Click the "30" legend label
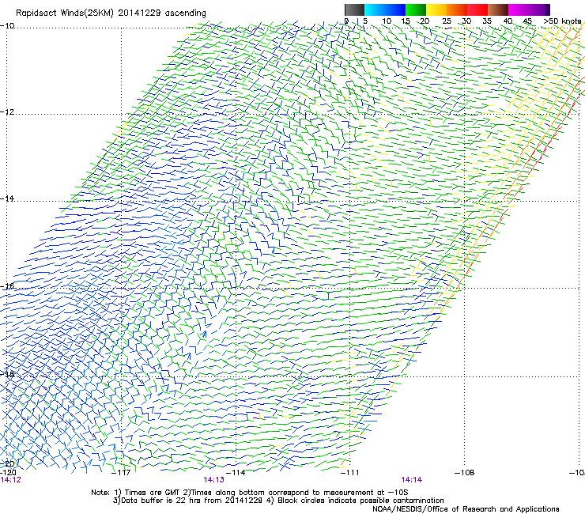Viewport: 585px width, 514px height. tap(466, 21)
